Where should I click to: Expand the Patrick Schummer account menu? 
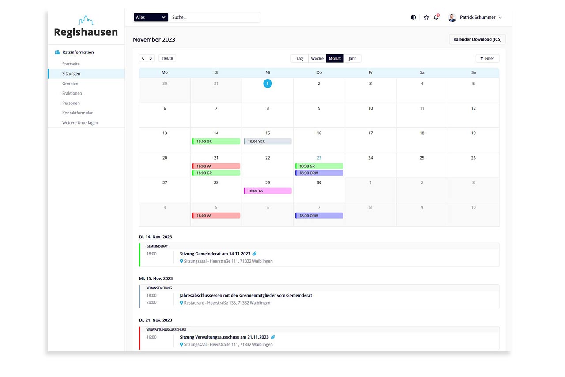[x=478, y=17]
